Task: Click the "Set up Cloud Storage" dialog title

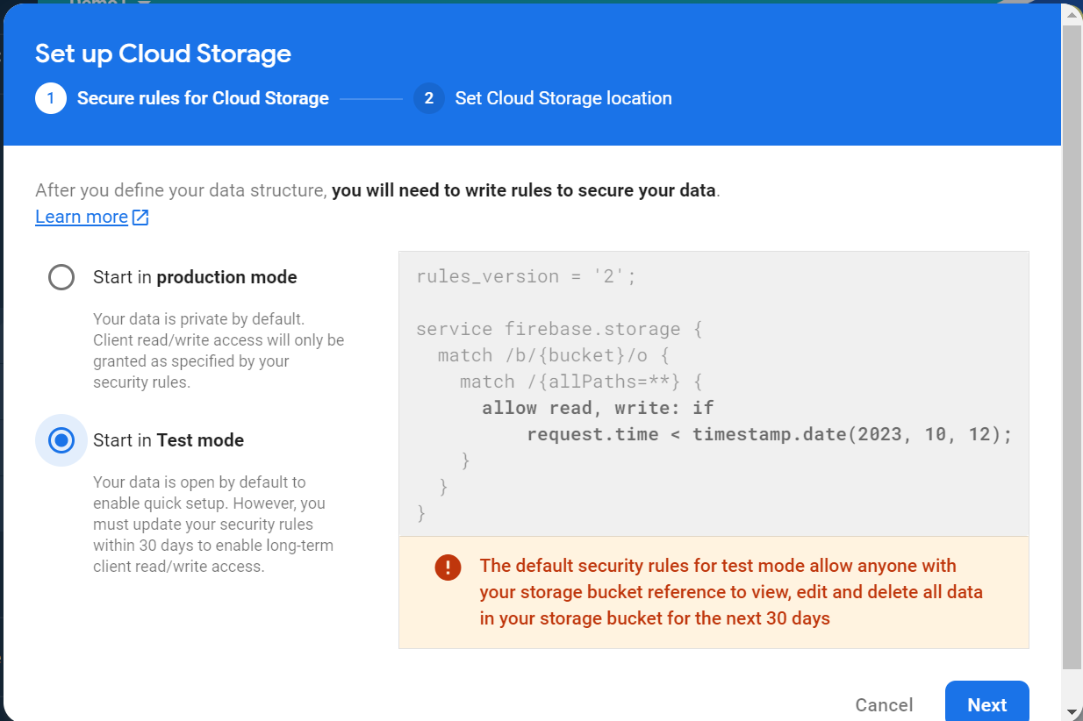Action: tap(163, 54)
